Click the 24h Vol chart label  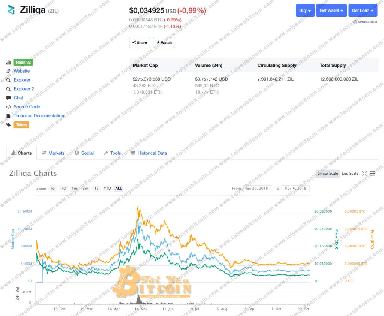tap(17, 293)
